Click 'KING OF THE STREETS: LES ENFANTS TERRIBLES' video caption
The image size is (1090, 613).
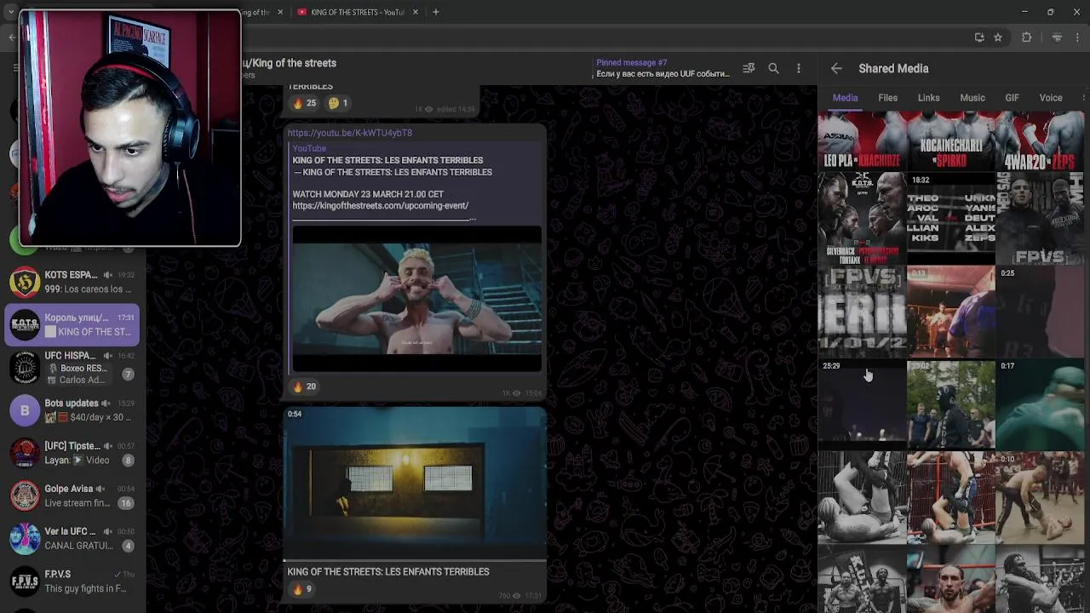point(388,571)
